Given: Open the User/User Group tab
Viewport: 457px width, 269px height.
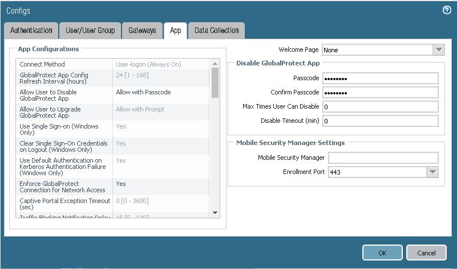Looking at the screenshot, I should [90, 31].
